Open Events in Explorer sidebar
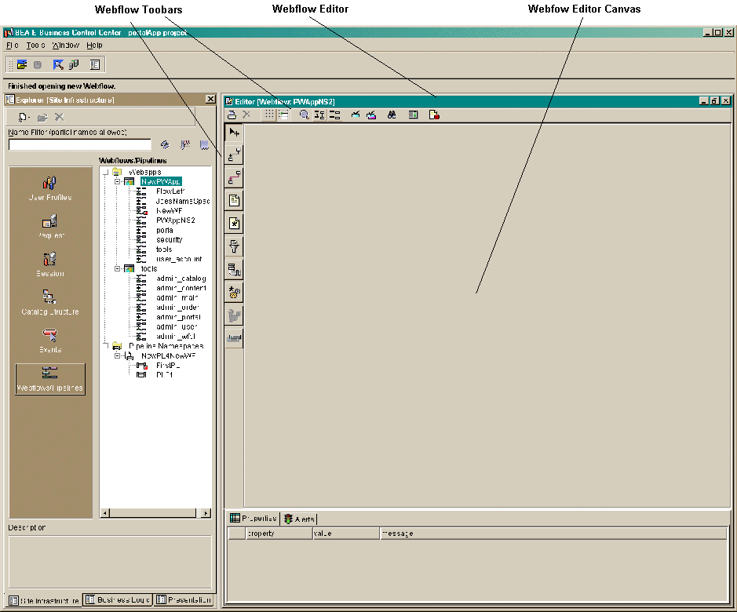 click(49, 341)
